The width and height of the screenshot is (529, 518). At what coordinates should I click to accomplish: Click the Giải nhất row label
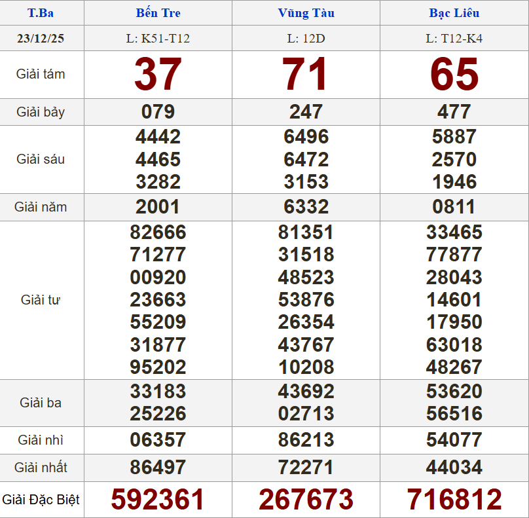pos(41,468)
